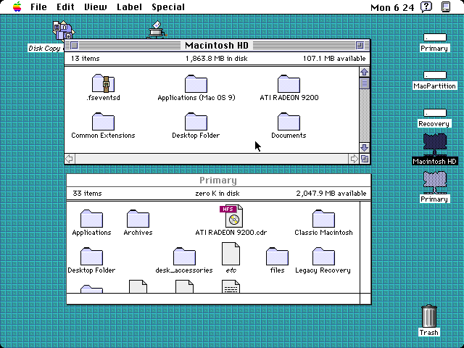This screenshot has width=464, height=348.
Task: Click the '13 items' status text
Action: [86, 59]
